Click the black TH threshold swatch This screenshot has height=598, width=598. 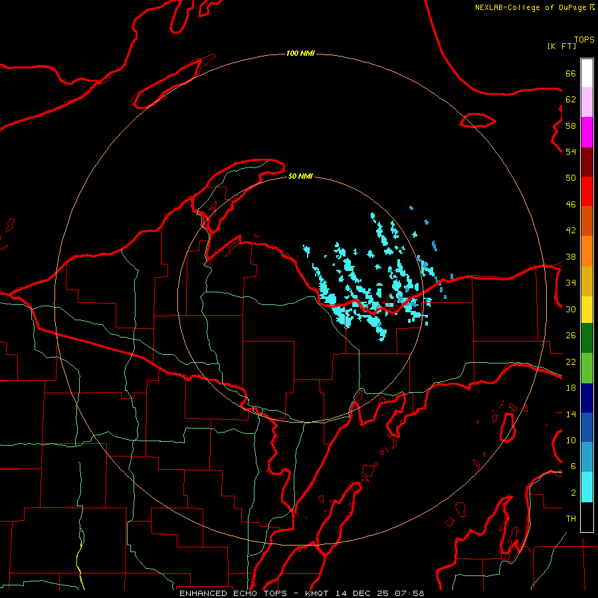[x=587, y=517]
